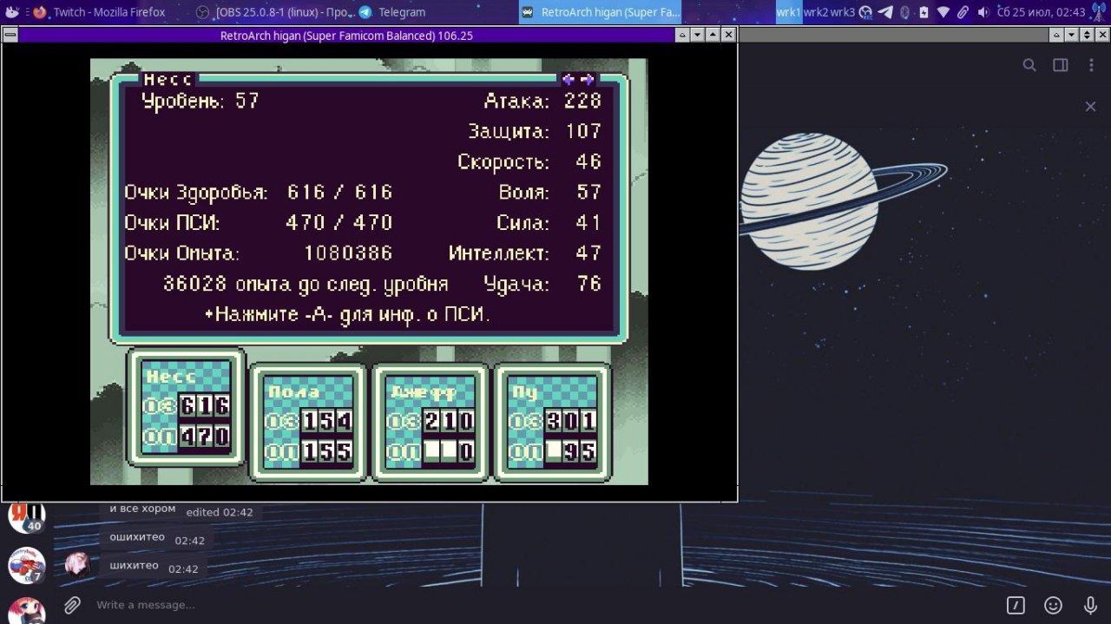Close the Telegram pinned bar with X
1111x624 pixels.
pyautogui.click(x=1090, y=106)
